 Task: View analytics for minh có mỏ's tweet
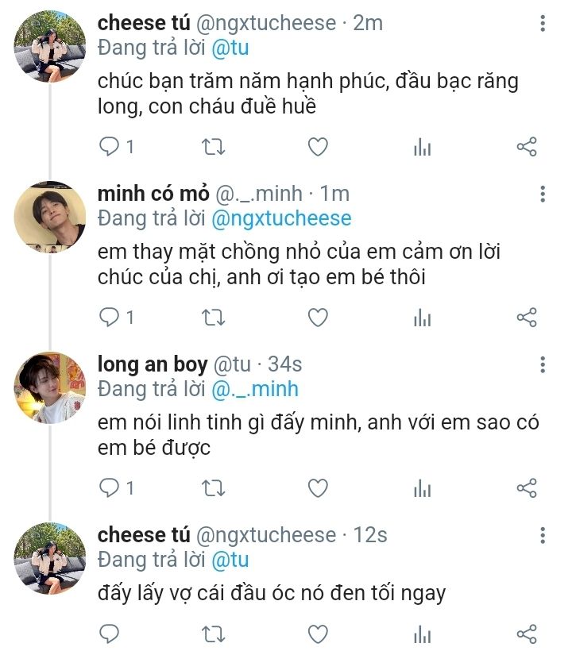click(422, 318)
